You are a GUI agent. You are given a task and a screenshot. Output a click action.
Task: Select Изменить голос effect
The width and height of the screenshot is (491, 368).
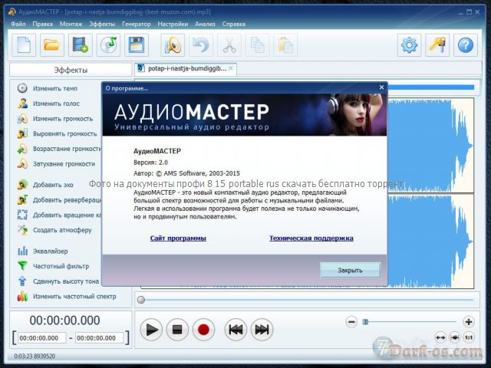point(48,103)
